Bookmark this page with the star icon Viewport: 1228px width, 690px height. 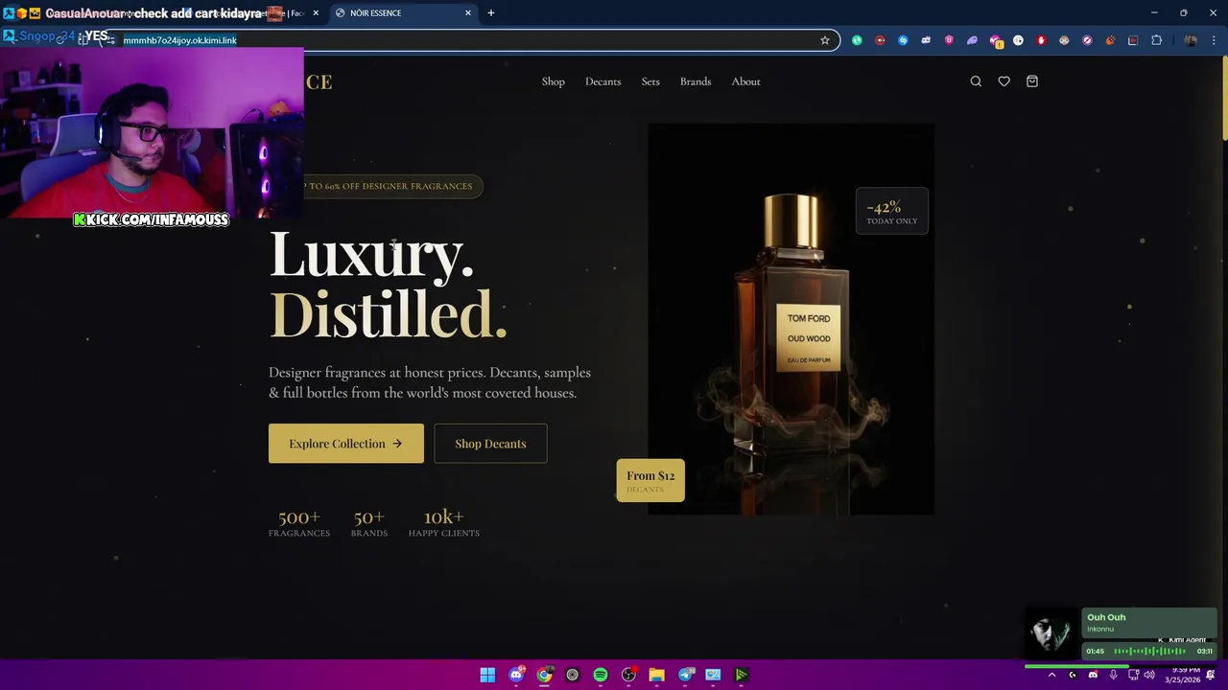coord(824,40)
